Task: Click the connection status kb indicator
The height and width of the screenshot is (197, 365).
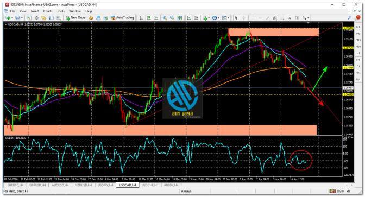Action: [x=339, y=191]
